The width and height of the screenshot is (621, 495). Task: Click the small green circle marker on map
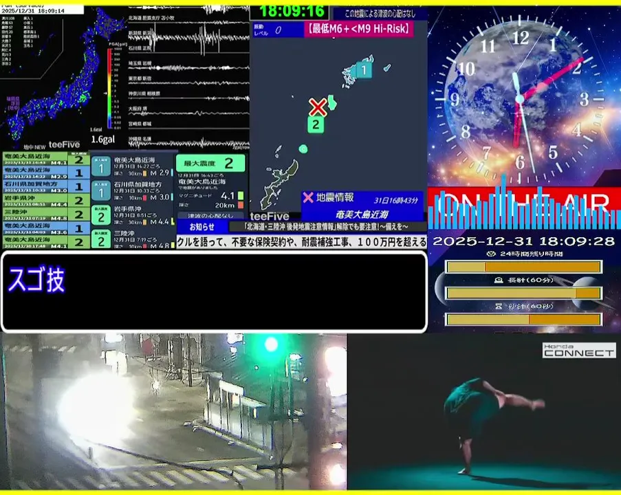click(x=303, y=149)
